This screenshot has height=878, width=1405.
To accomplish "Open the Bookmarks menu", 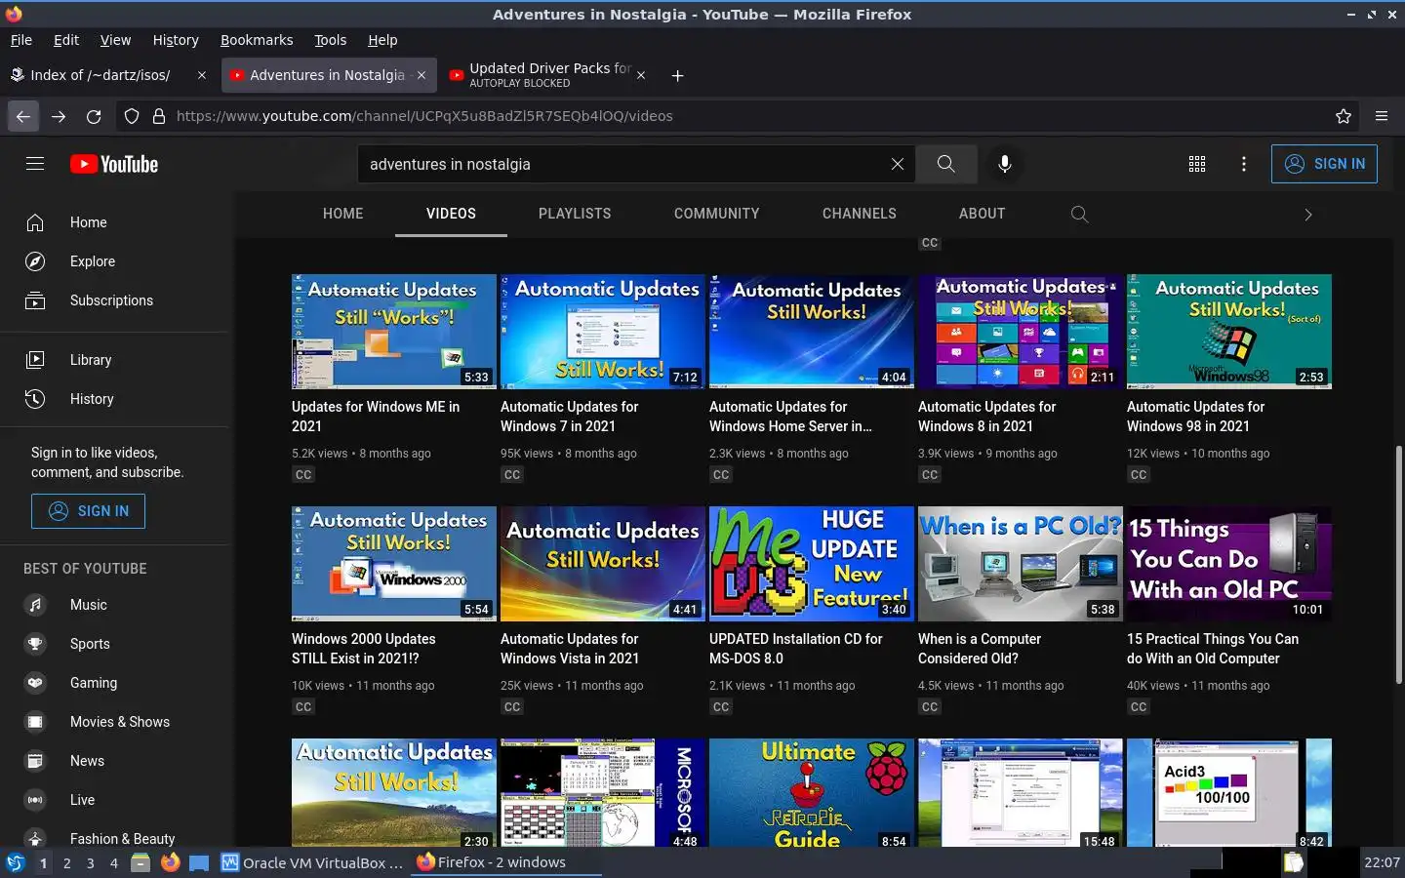I will (257, 40).
